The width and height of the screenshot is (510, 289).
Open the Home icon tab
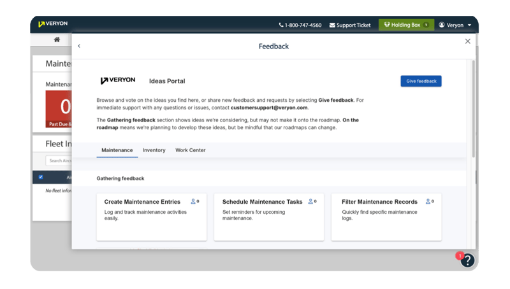coord(57,39)
